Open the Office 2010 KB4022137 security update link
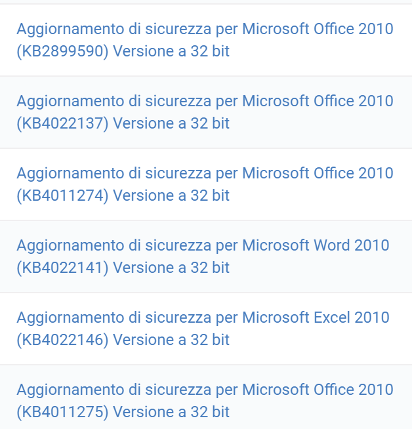Viewport: 412px width, 429px height. pyautogui.click(x=205, y=112)
